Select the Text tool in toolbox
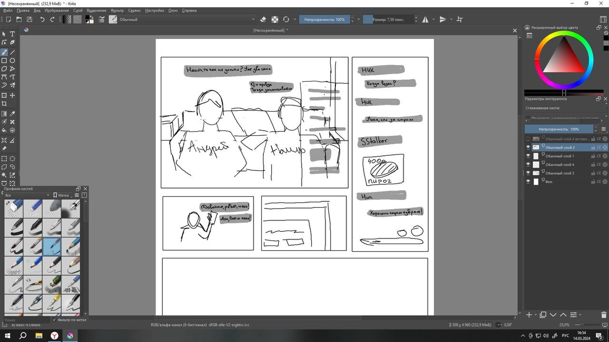609x342 pixels. pyautogui.click(x=12, y=34)
